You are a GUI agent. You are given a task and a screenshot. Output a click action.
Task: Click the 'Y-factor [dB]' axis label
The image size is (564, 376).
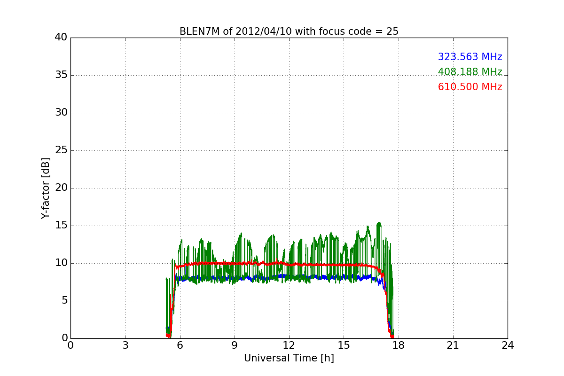tap(45, 188)
